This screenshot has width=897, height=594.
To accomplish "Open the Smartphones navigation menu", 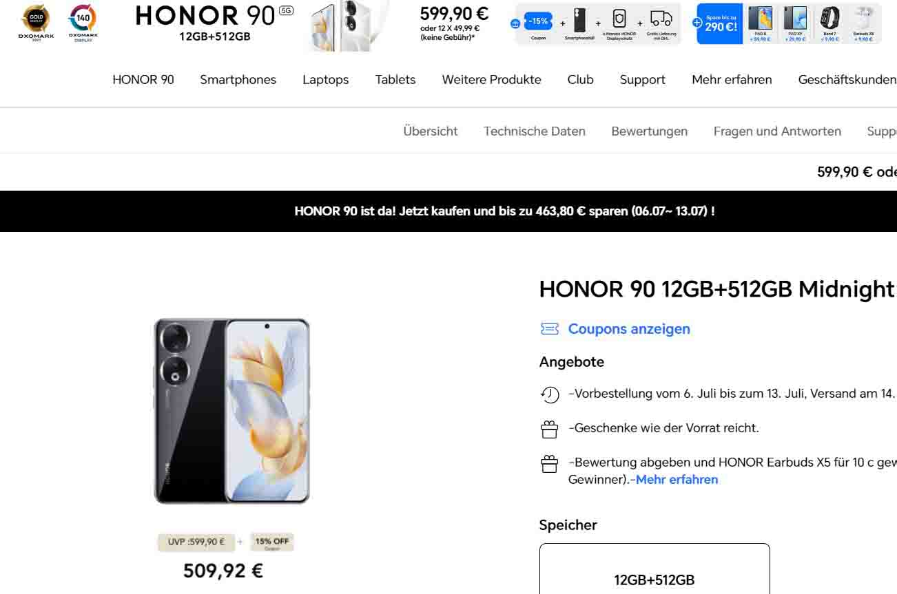I will click(238, 80).
